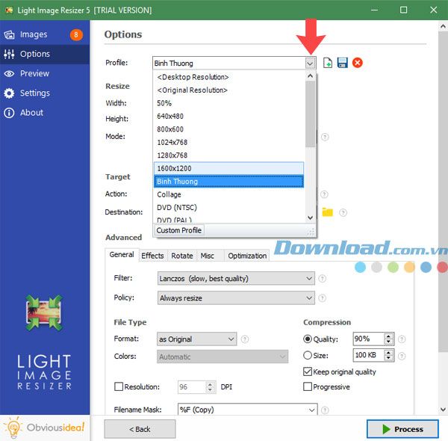The width and height of the screenshot is (448, 441).
Task: Click the help icon beside Action
Action: pos(324,194)
